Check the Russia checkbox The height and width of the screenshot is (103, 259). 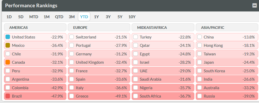pos(200,96)
